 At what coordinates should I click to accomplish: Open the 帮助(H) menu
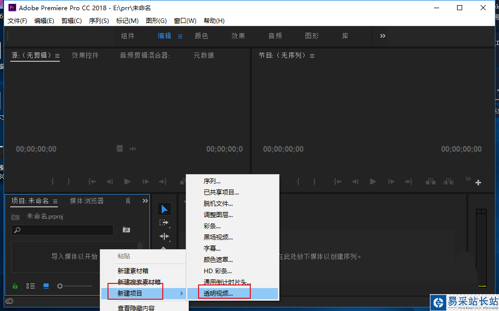214,20
